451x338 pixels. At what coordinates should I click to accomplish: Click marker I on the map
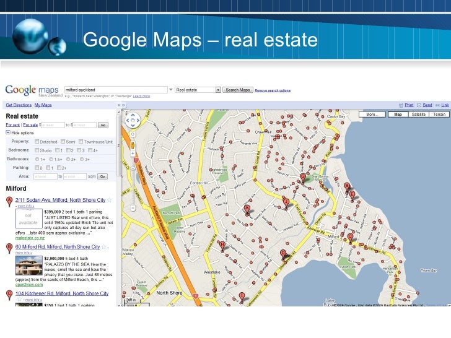[242, 297]
